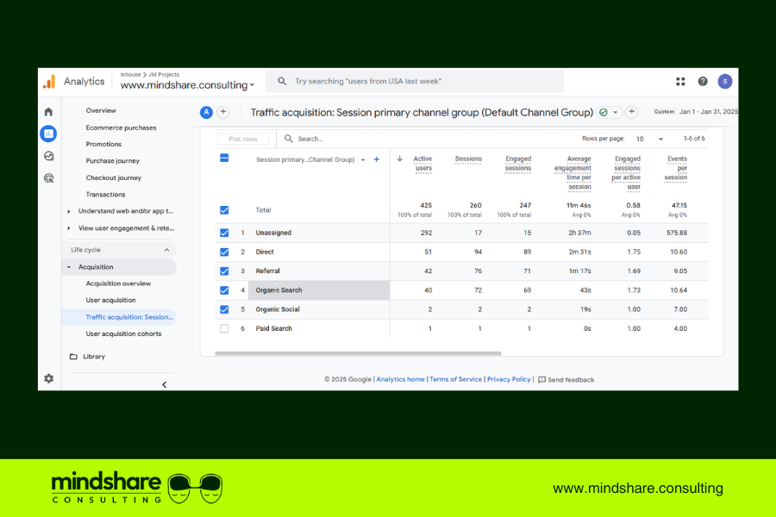
Task: Sort by Events per session column header
Action: (675, 168)
